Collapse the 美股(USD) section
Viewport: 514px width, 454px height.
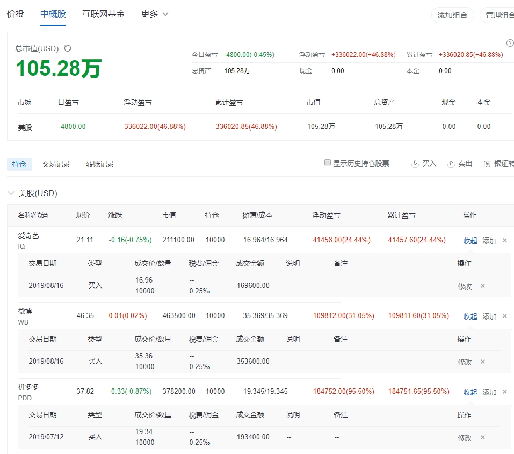click(11, 193)
